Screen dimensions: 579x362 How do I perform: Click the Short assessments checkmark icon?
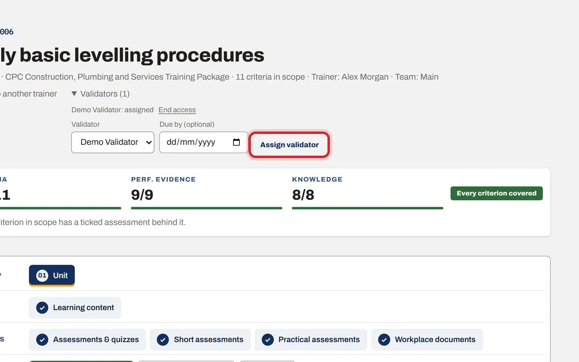point(163,339)
